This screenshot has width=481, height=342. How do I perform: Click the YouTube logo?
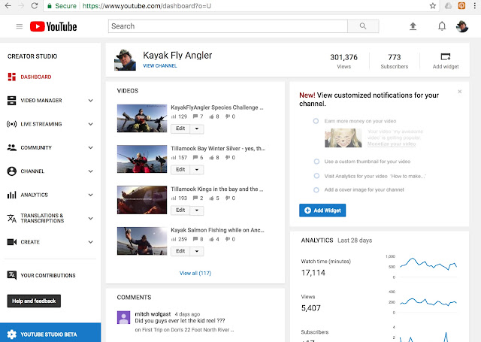pos(53,26)
